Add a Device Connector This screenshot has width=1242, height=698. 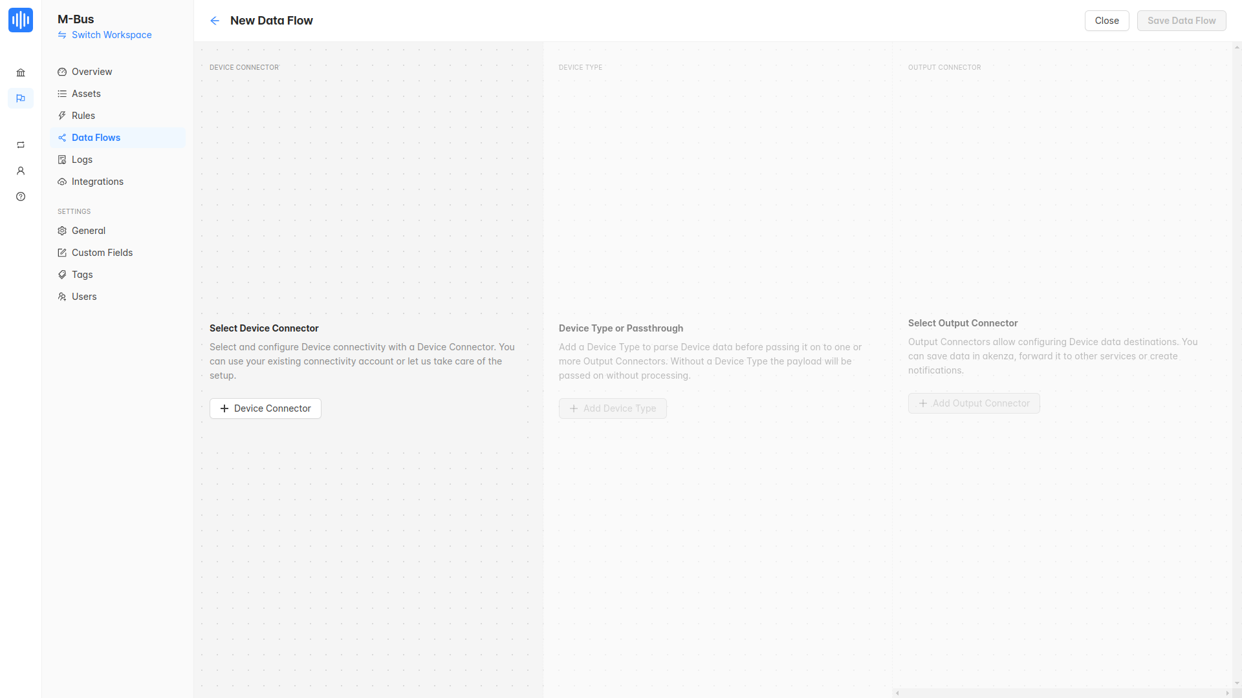[x=265, y=408]
